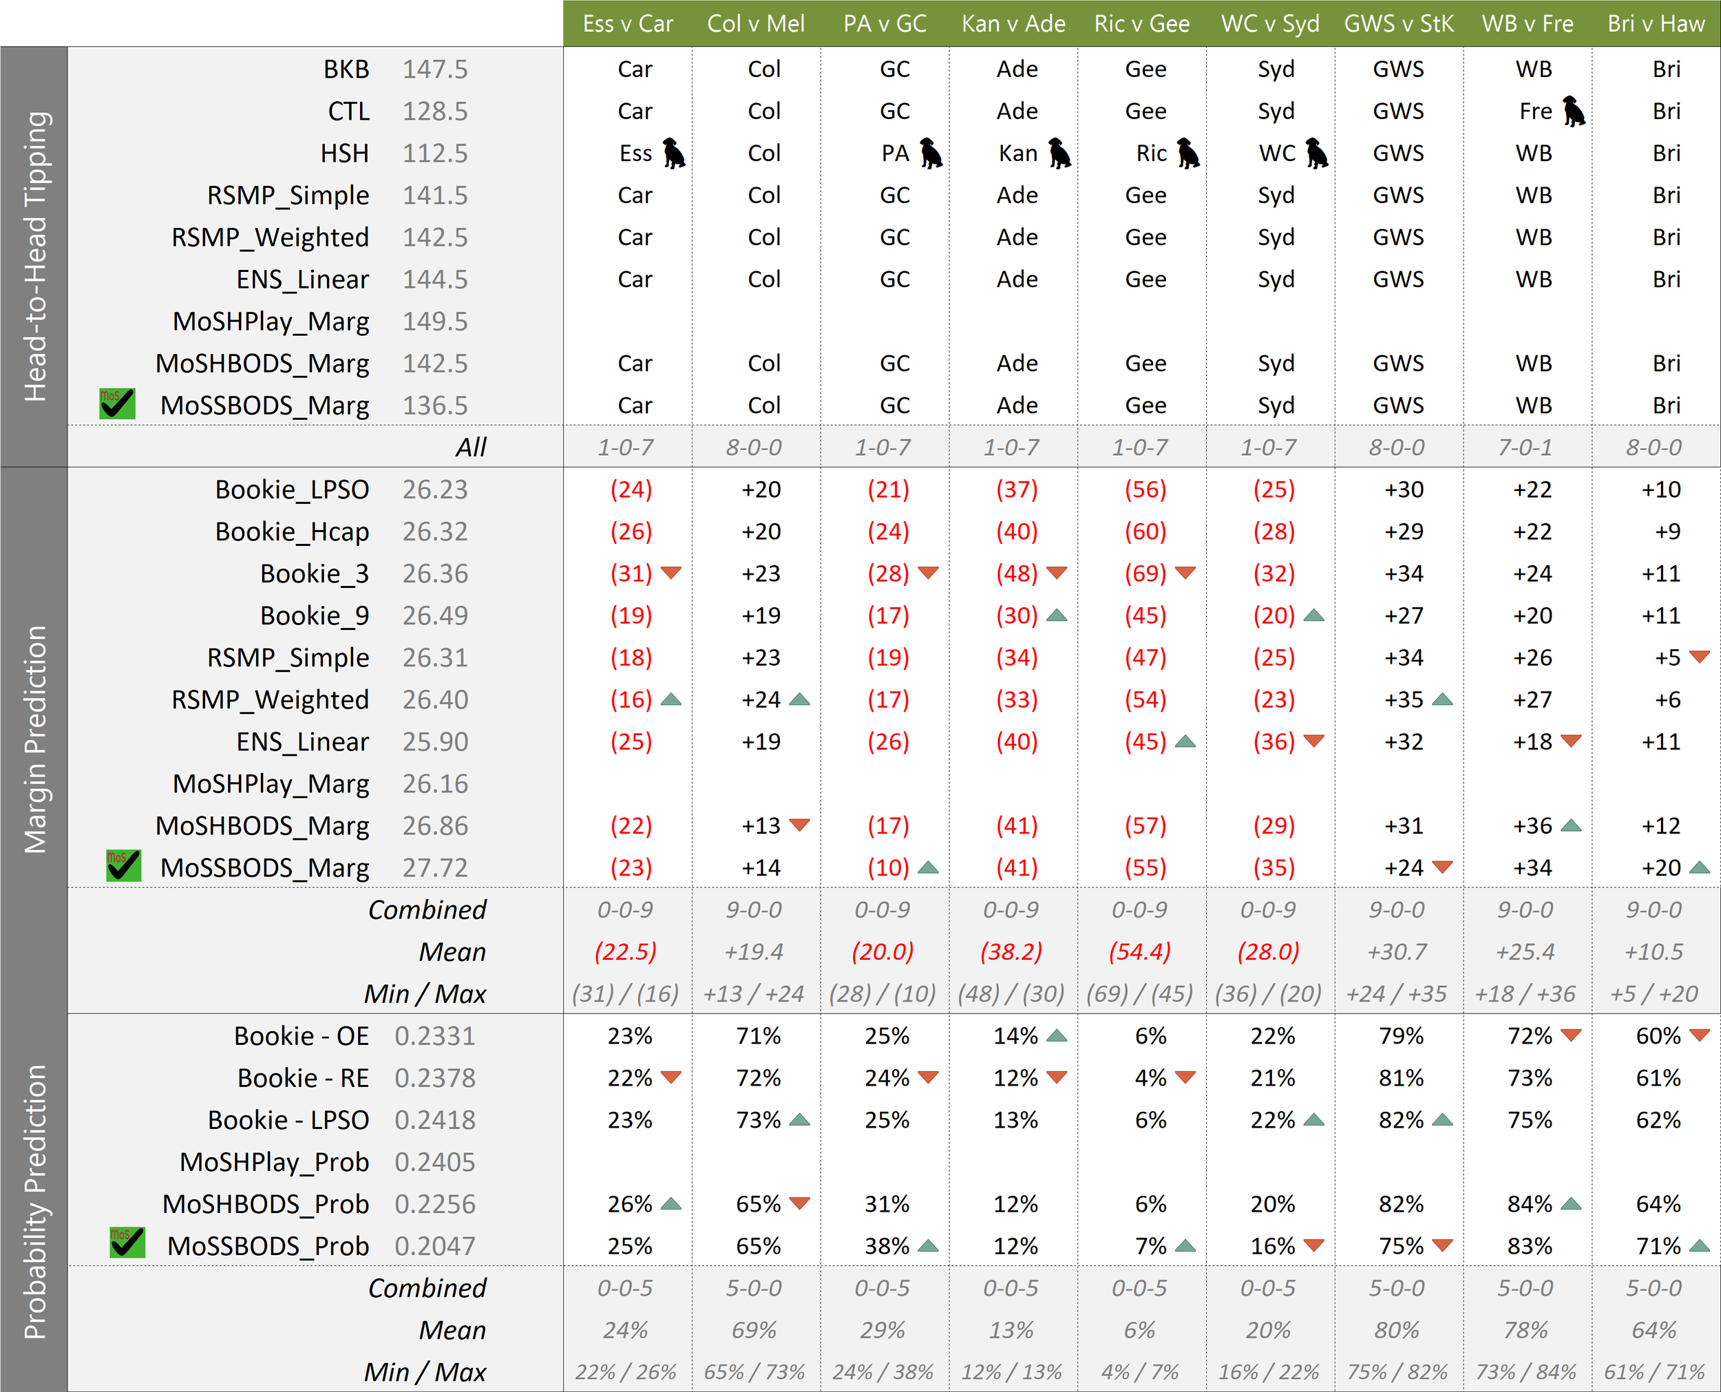Click the dog icon beside HSH's WC tip
The width and height of the screenshot is (1721, 1392).
(1316, 153)
